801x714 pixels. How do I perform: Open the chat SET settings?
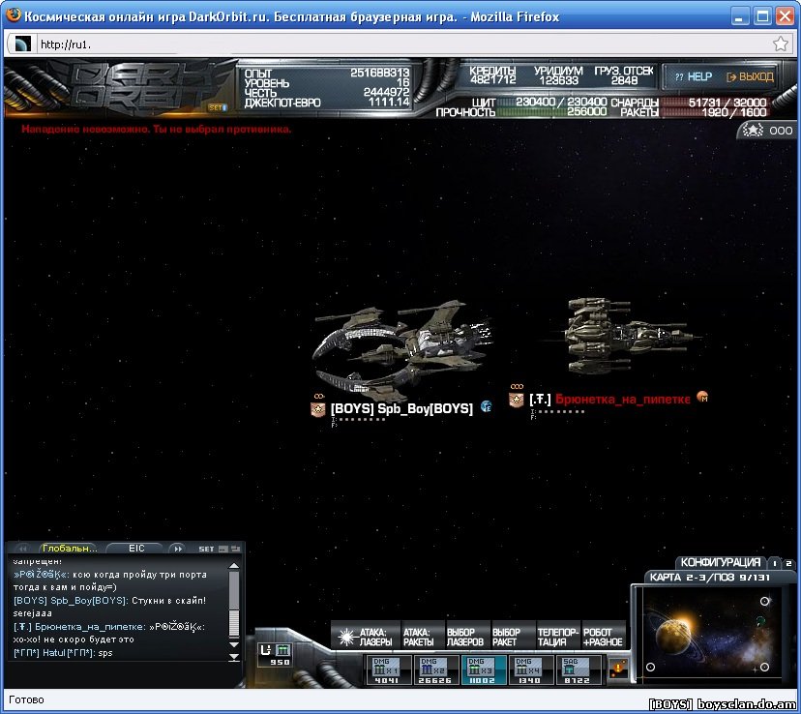click(206, 549)
